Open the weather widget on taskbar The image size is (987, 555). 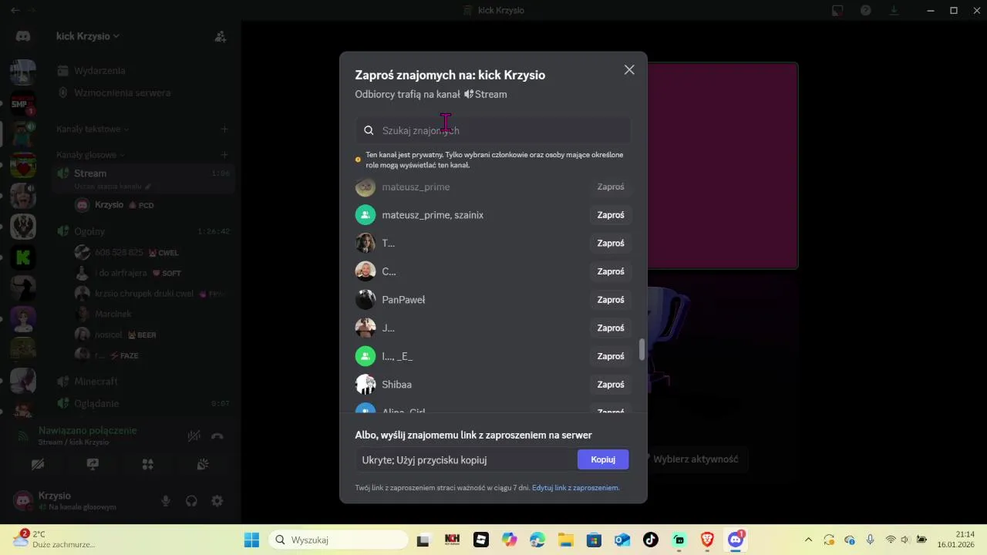click(x=54, y=540)
